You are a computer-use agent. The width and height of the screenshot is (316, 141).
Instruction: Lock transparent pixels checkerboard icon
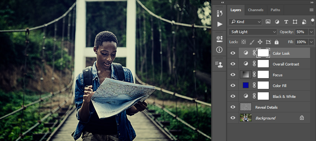tap(244, 42)
